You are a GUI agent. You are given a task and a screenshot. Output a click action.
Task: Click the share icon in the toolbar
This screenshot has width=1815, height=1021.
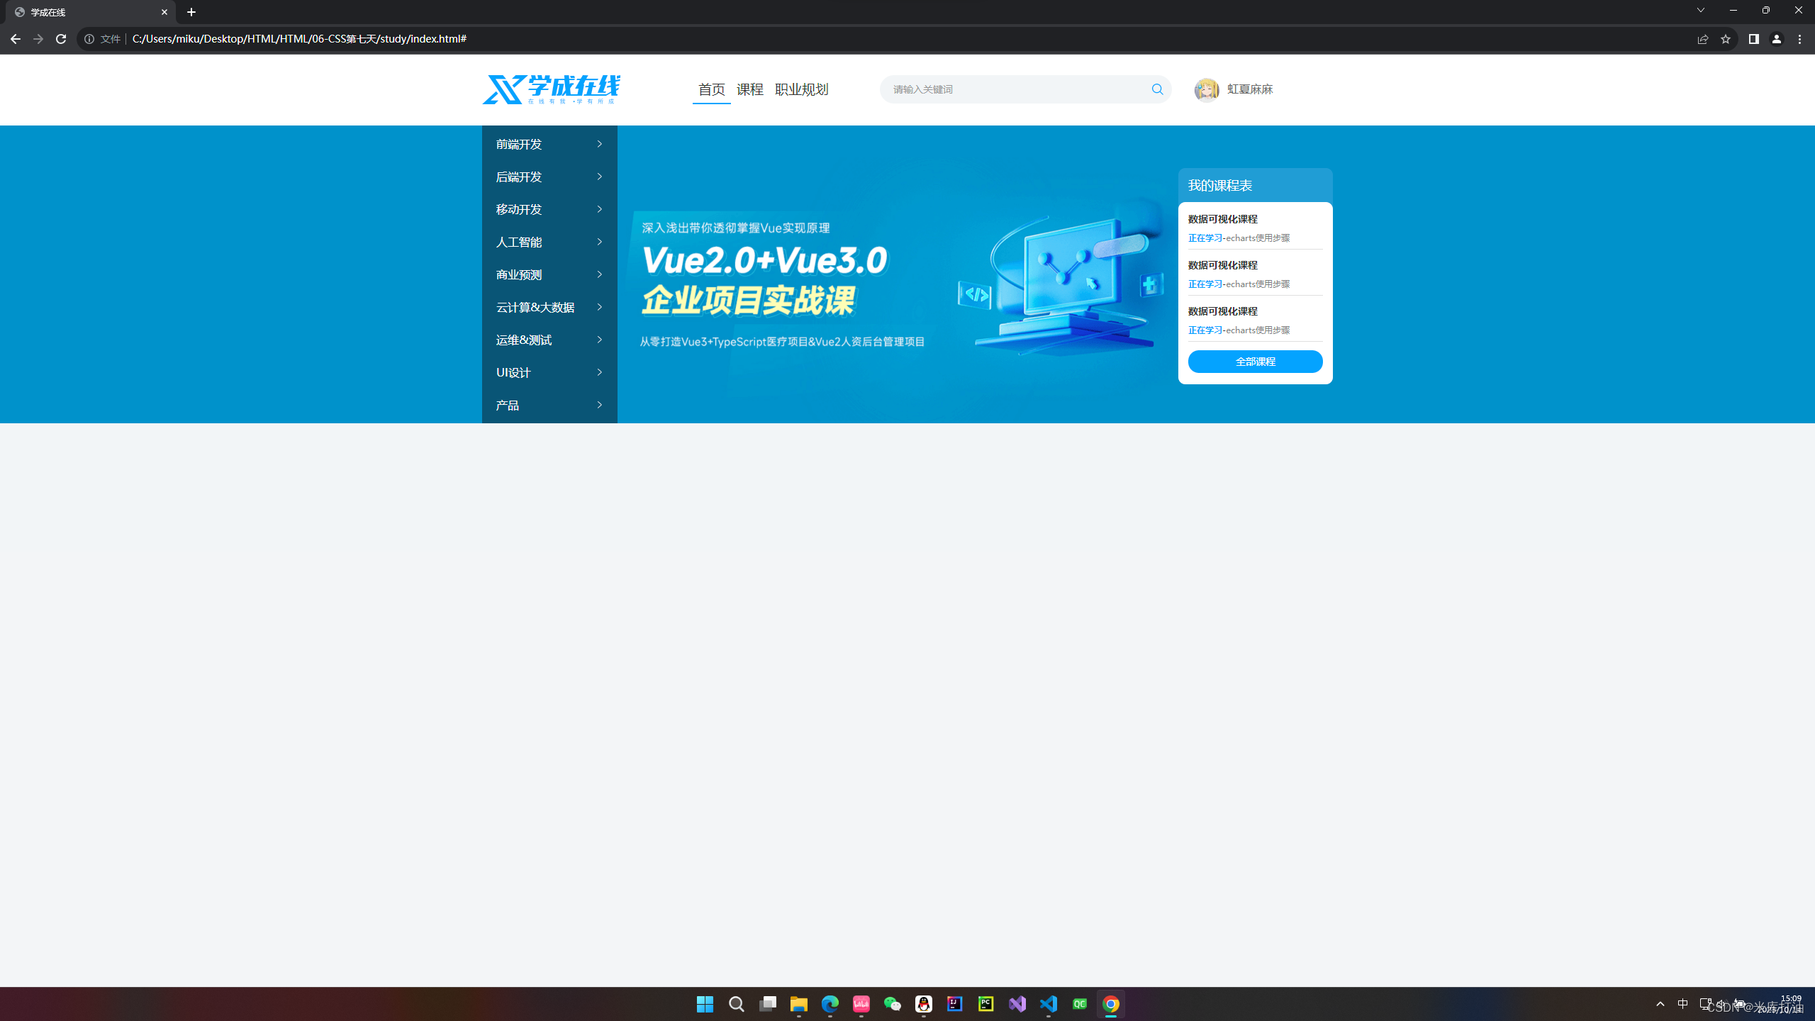[x=1703, y=39]
